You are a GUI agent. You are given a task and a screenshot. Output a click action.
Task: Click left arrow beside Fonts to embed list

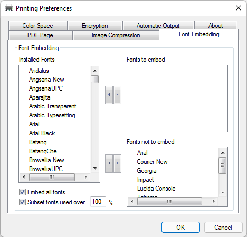click(x=109, y=95)
